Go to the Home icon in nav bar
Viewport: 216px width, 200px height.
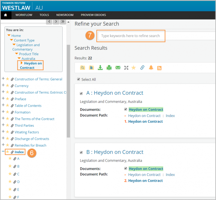pyautogui.click(x=5, y=15)
